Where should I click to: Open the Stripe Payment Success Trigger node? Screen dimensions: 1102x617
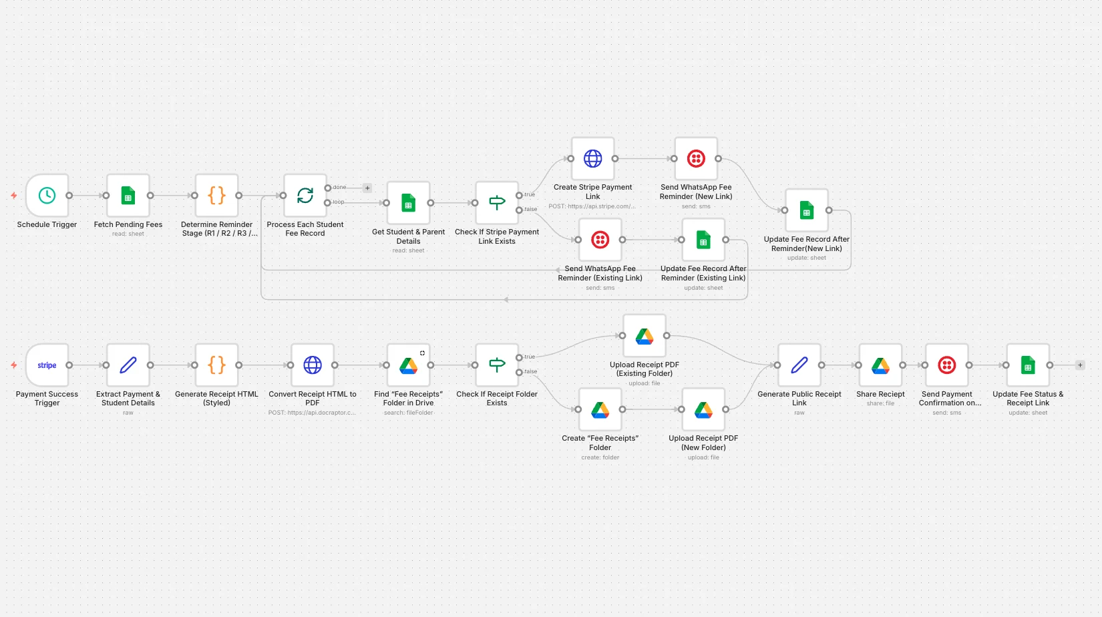[x=47, y=365]
